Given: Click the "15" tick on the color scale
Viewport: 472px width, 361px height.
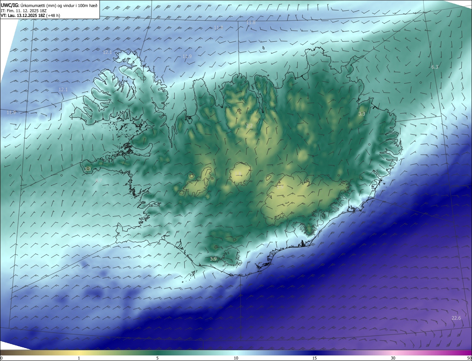Looking at the screenshot, I should (x=315, y=358).
